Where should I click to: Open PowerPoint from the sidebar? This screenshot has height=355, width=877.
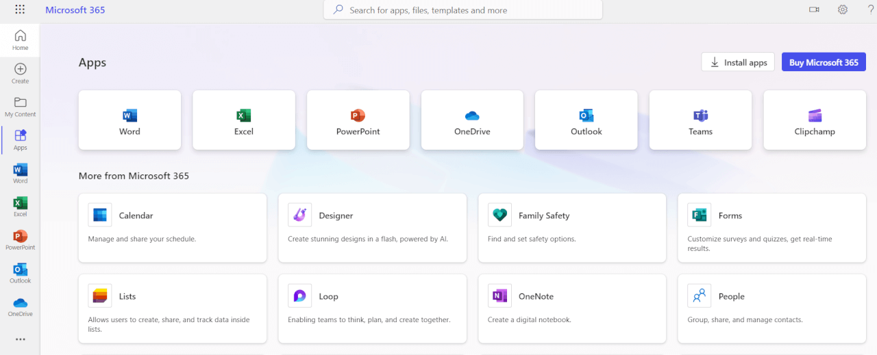(20, 240)
